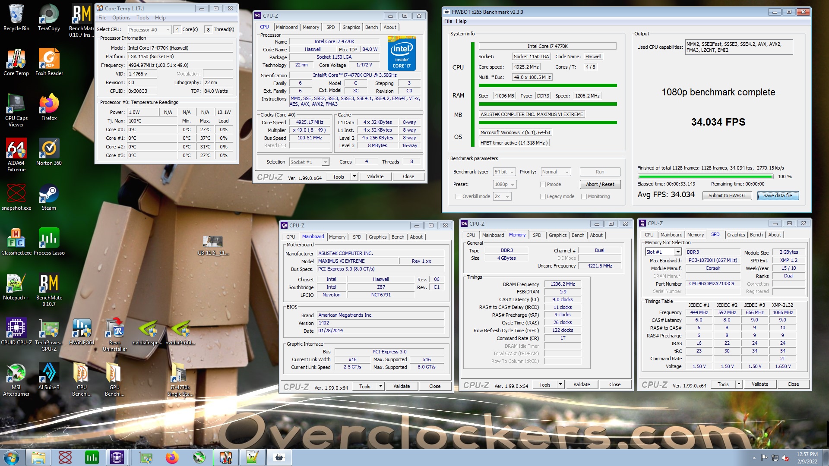The image size is (829, 466).
Task: Launch GPU Caps Viewer desktop icon
Action: click(16, 110)
